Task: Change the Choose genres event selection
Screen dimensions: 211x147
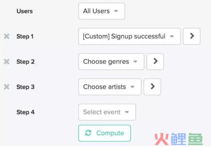Action: [111, 62]
